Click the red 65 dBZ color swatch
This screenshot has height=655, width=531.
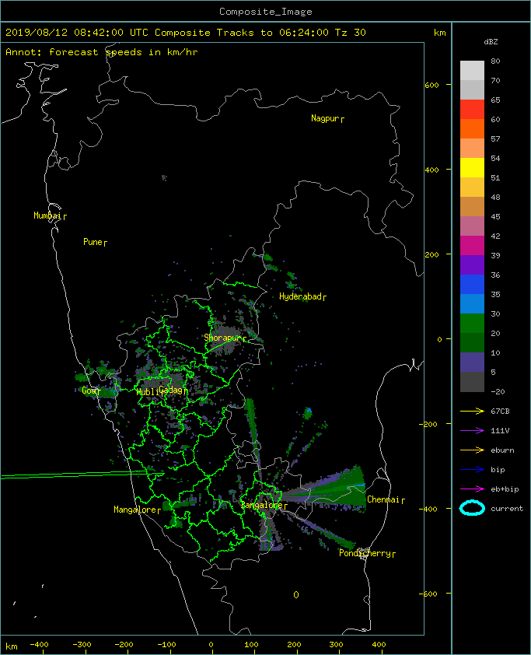(x=472, y=110)
